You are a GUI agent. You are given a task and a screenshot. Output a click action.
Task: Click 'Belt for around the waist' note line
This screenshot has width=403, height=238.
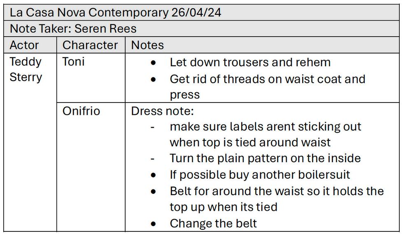(x=277, y=191)
